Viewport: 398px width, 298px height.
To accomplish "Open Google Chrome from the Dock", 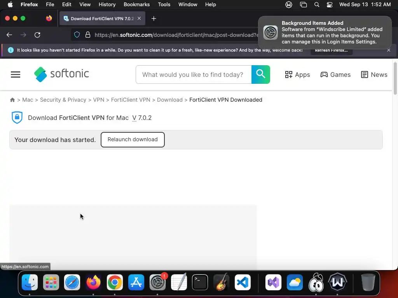I will click(115, 282).
